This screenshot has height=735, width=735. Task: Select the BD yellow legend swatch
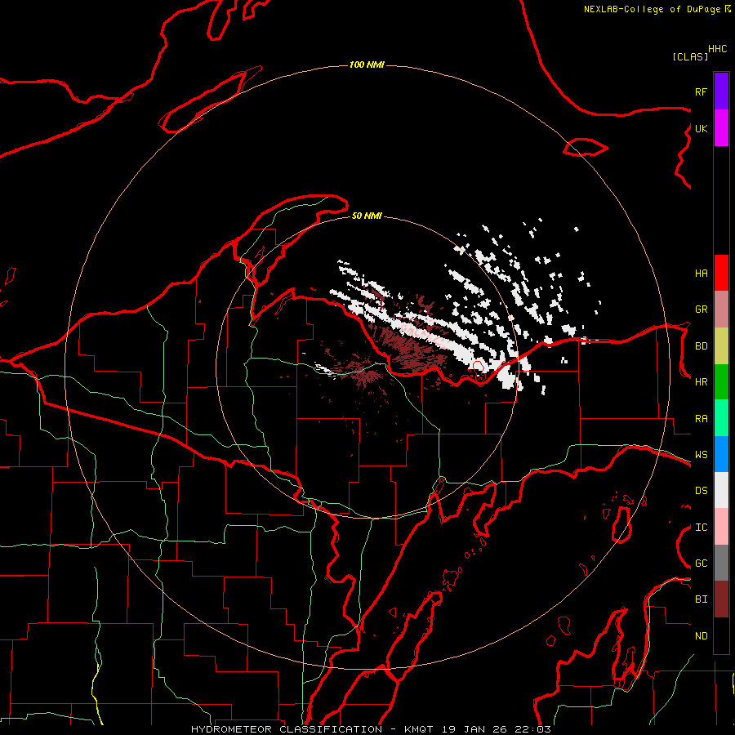[x=721, y=346]
